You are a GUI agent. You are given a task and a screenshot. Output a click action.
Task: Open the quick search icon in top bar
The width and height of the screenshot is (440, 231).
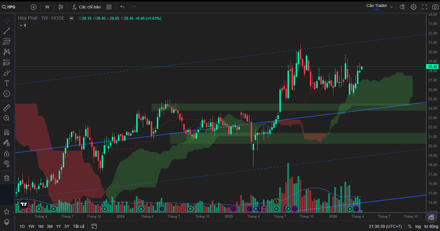click(402, 7)
